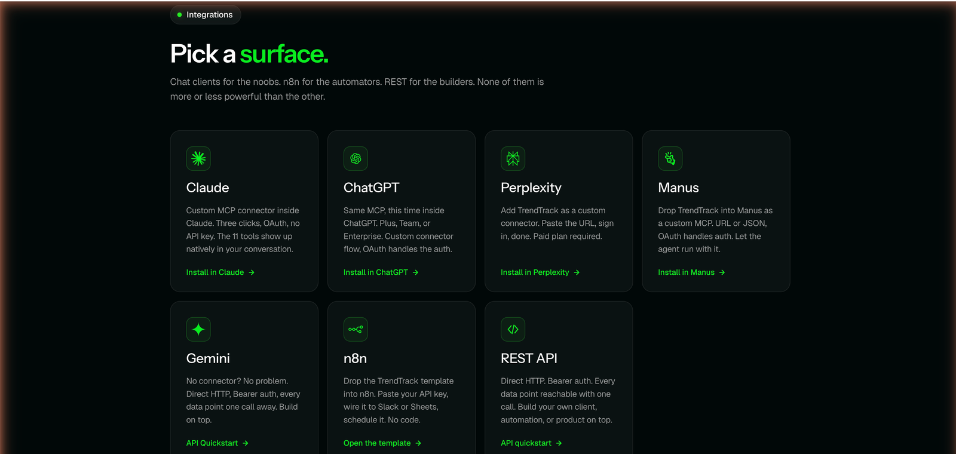Click the Gemini sparkle icon

tap(198, 329)
